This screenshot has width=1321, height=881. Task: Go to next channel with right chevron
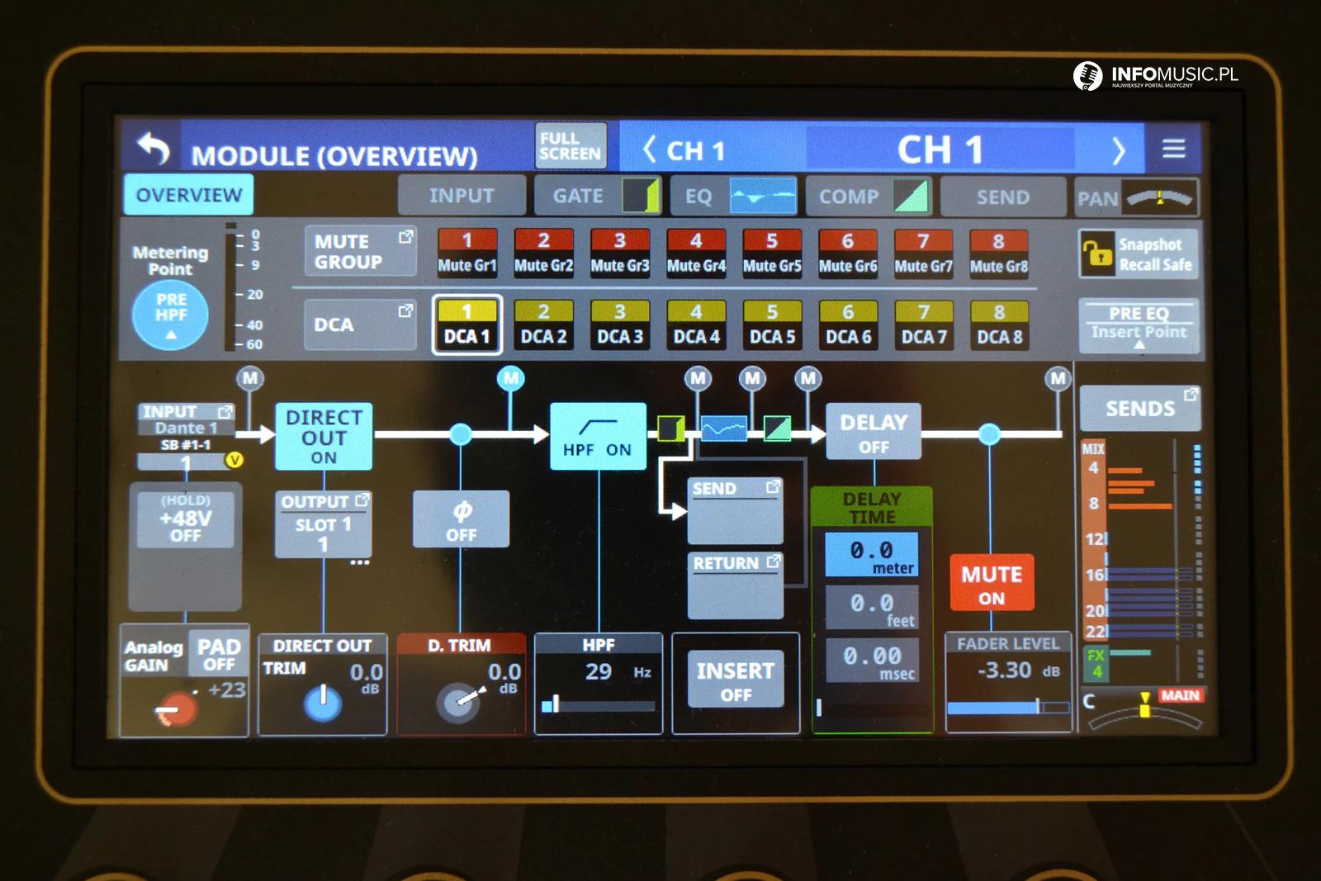coord(1118,151)
